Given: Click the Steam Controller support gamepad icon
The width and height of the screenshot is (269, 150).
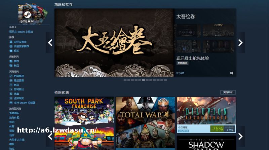Looking at the screenshot, I should click(x=11, y=103).
